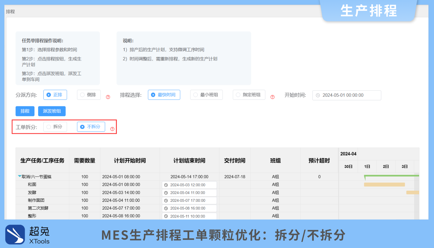Select the 倒排 dispatch direction radio
Screen dimensions: 434x248
[89, 95]
